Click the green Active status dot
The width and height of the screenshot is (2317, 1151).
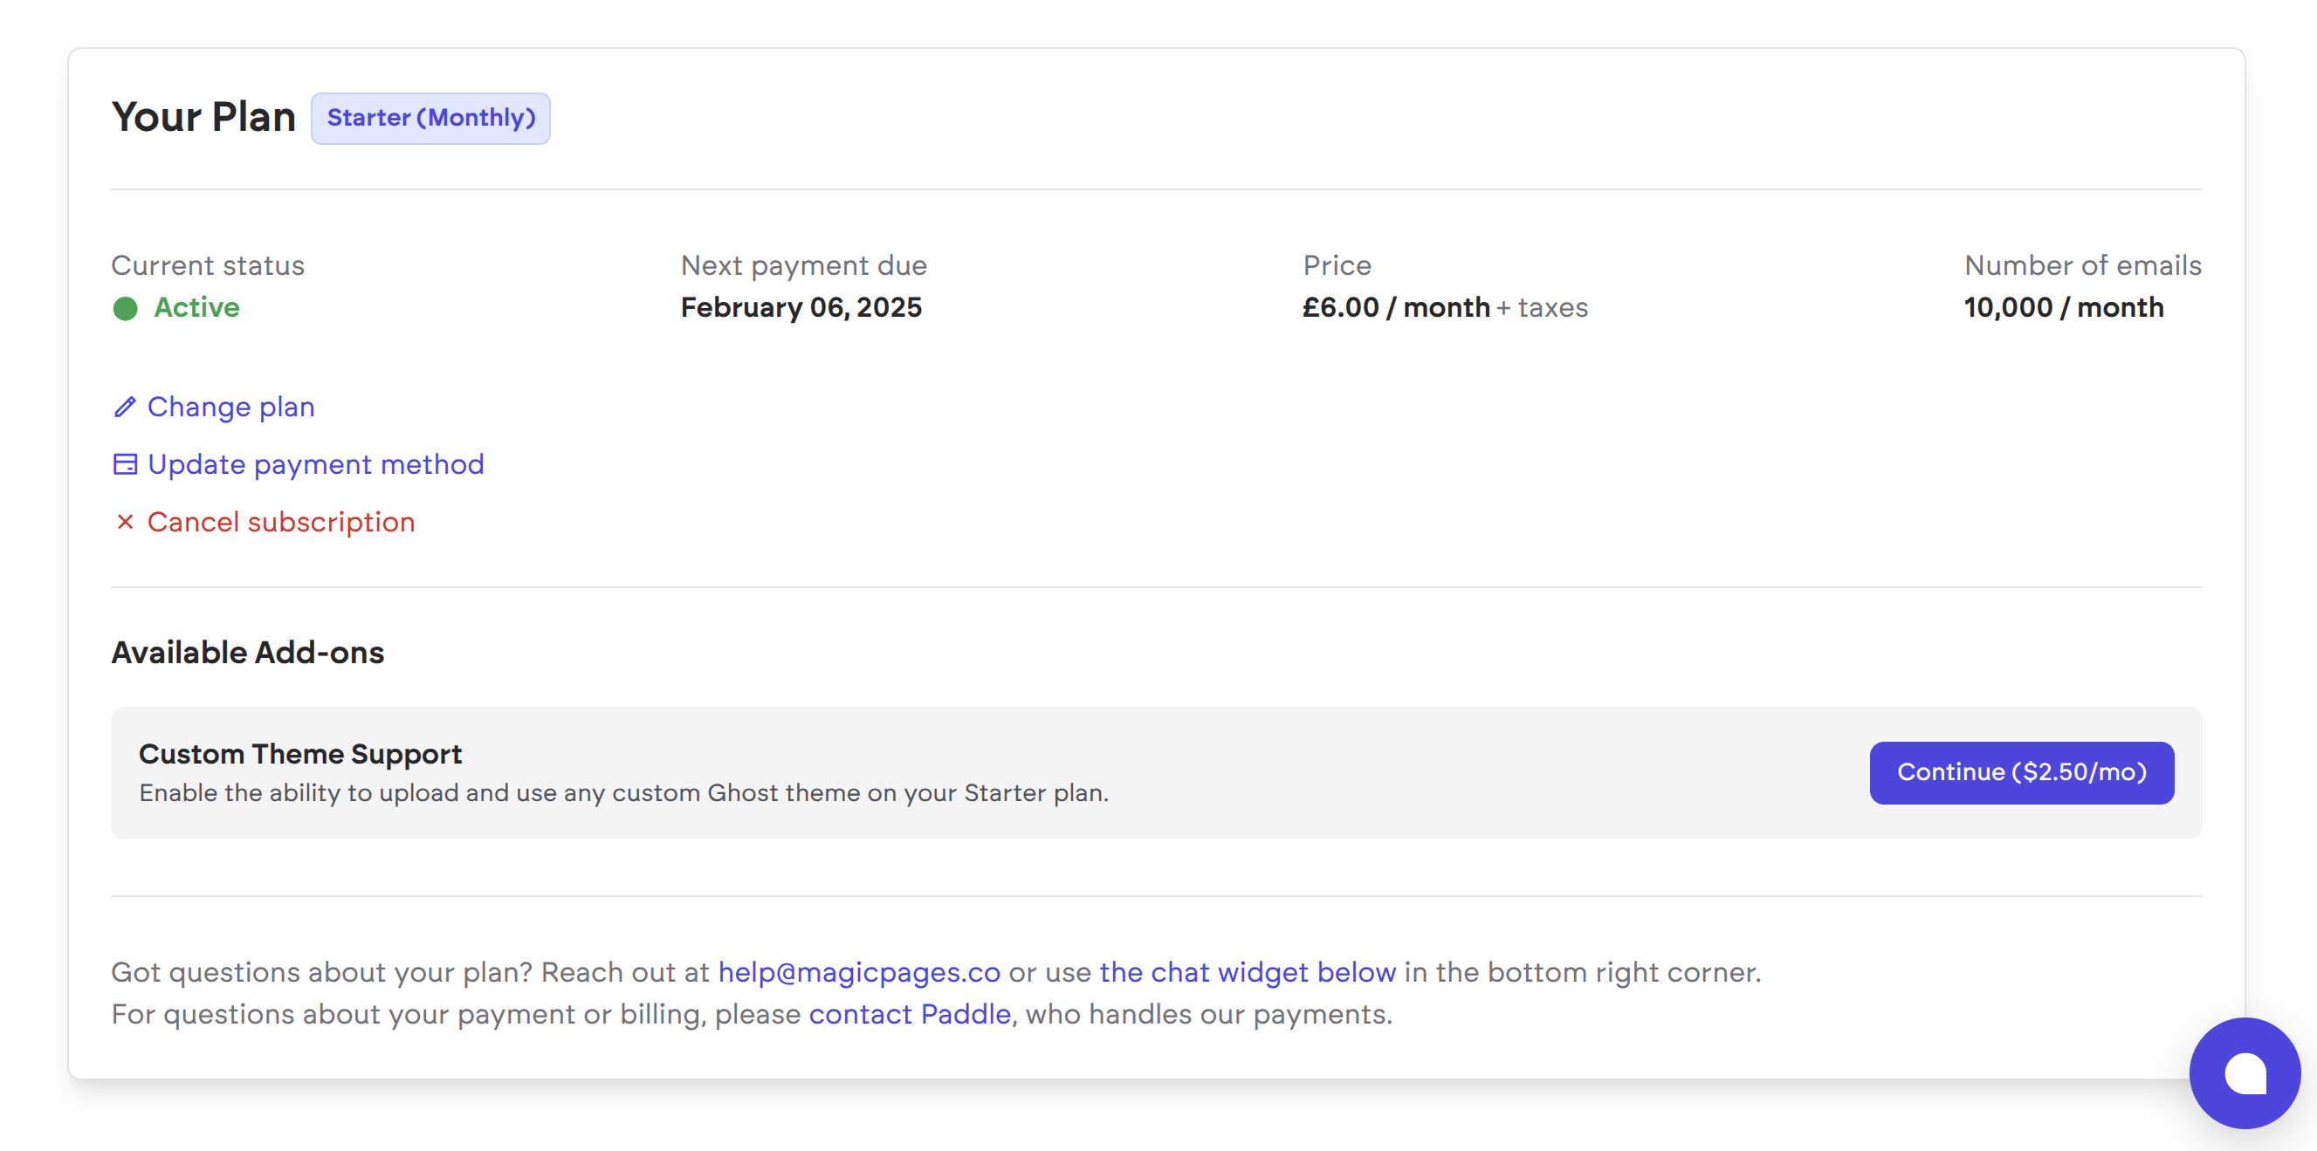pyautogui.click(x=125, y=308)
